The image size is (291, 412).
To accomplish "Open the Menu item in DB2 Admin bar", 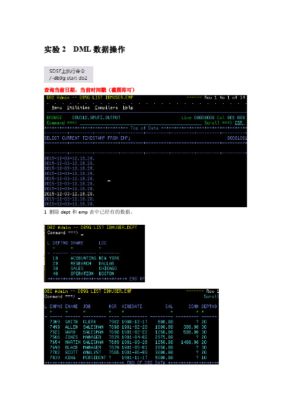I will click(57, 107).
